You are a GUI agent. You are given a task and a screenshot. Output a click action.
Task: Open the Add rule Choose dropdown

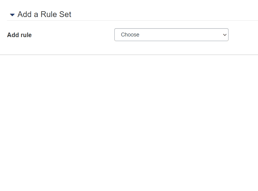tap(171, 35)
